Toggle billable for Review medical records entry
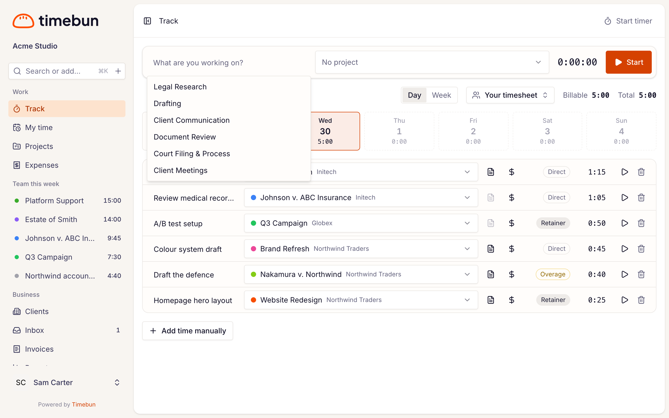This screenshot has width=669, height=418. [511, 198]
